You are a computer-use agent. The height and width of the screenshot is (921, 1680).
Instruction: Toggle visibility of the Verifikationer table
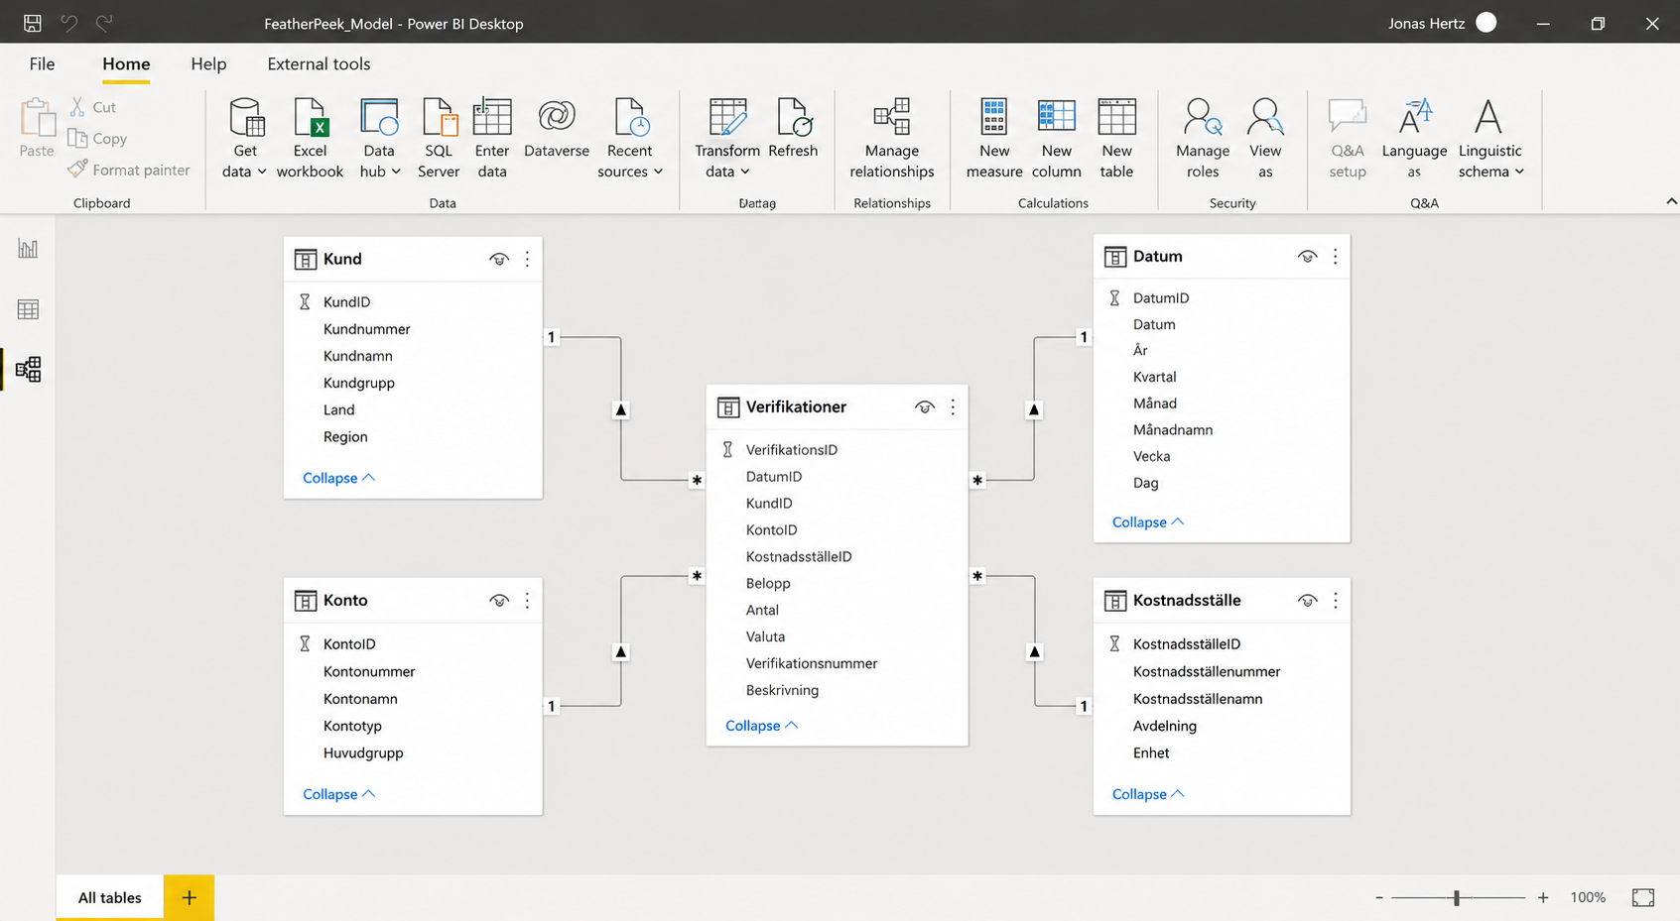pos(925,406)
